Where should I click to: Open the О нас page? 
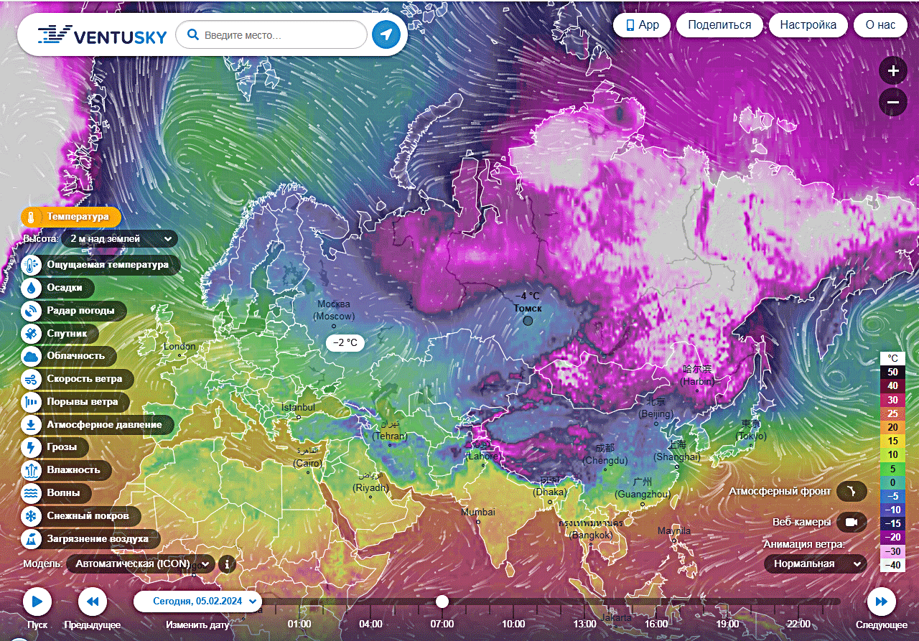point(881,25)
